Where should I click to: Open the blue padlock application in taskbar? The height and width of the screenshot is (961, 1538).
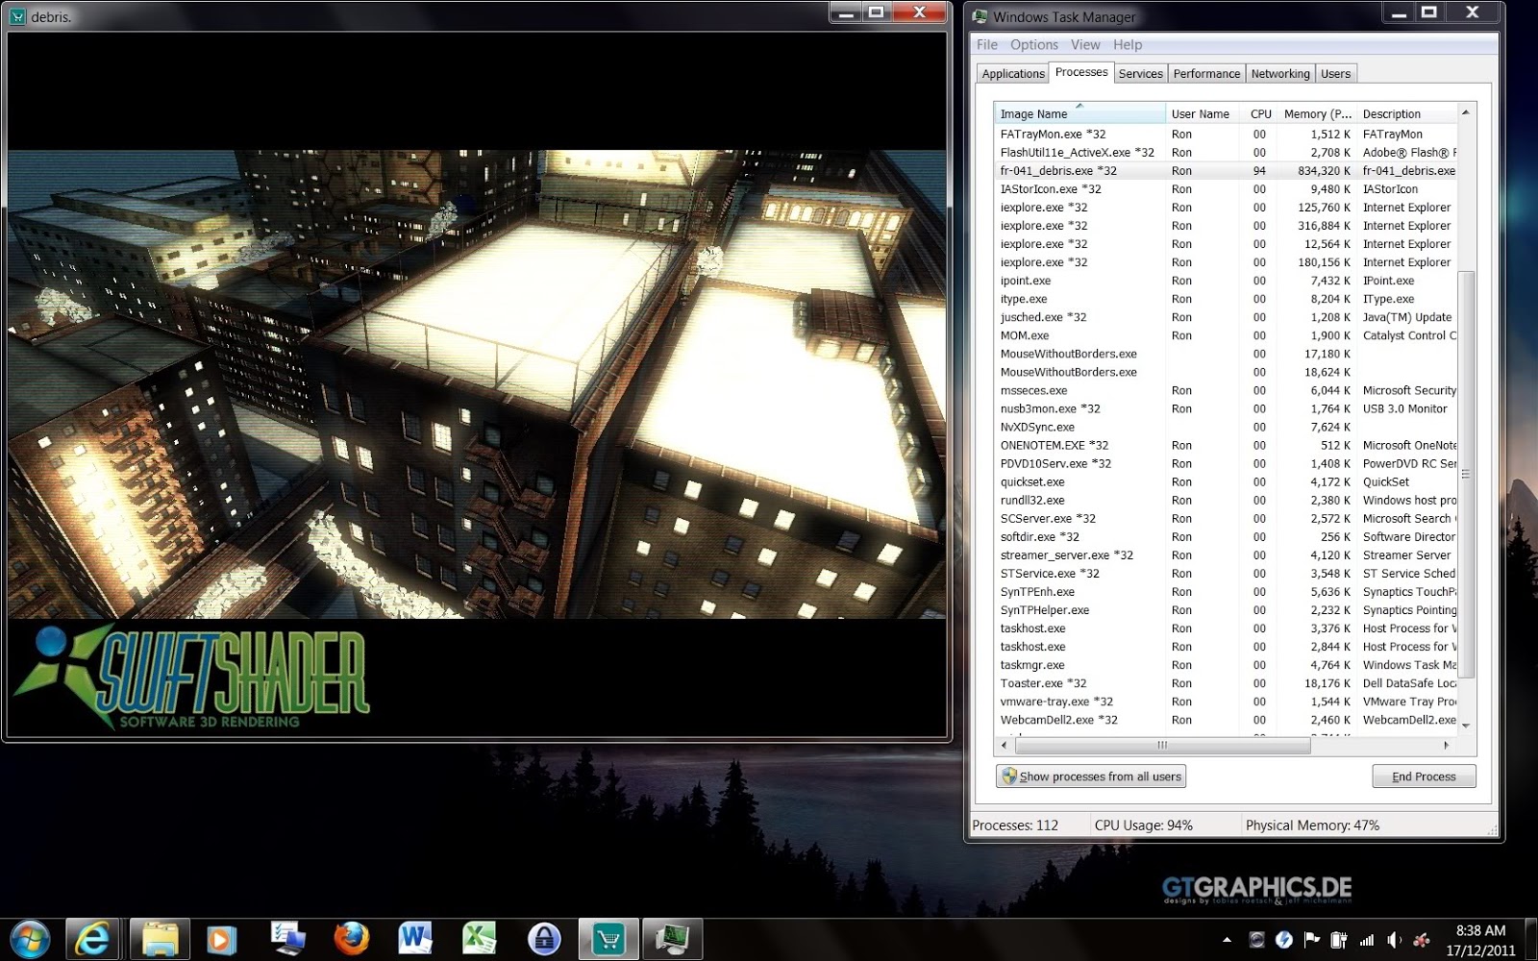point(544,939)
